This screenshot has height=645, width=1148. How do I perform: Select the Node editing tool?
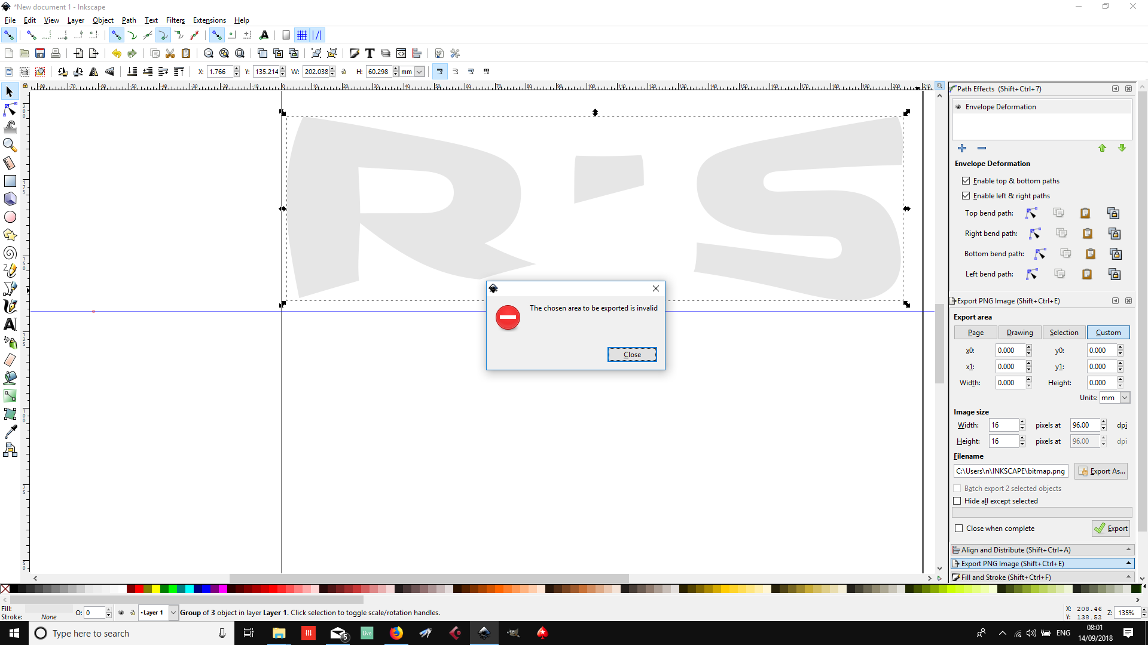(10, 109)
